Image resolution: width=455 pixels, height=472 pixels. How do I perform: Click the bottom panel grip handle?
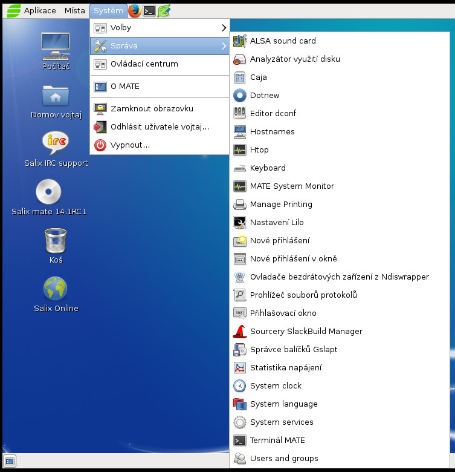[x=20, y=461]
